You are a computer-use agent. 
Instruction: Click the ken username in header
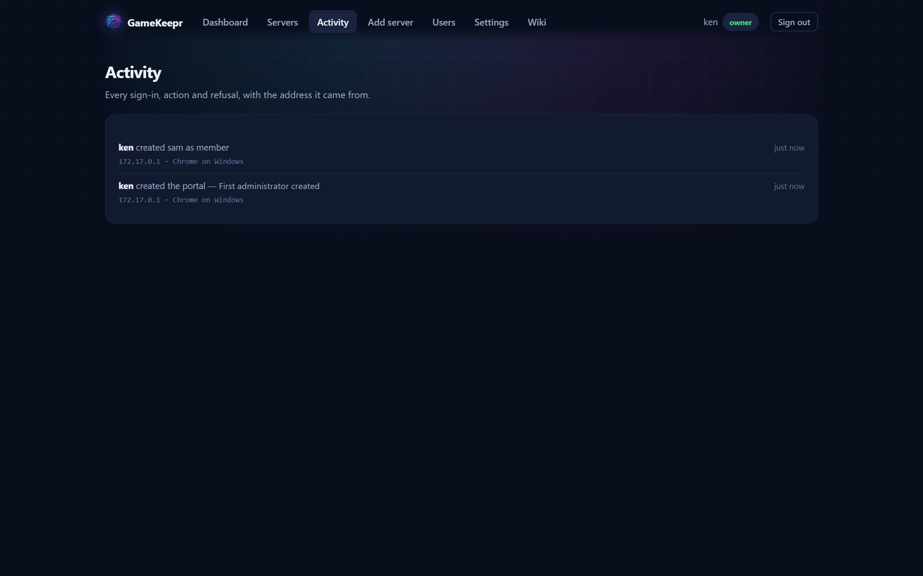pyautogui.click(x=711, y=22)
